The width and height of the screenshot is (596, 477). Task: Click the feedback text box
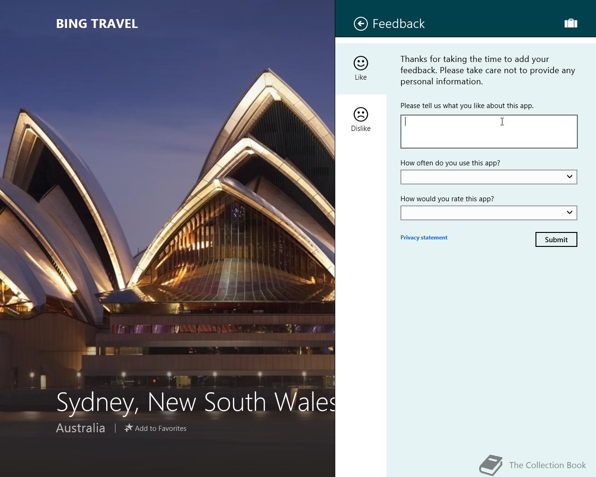coord(489,131)
